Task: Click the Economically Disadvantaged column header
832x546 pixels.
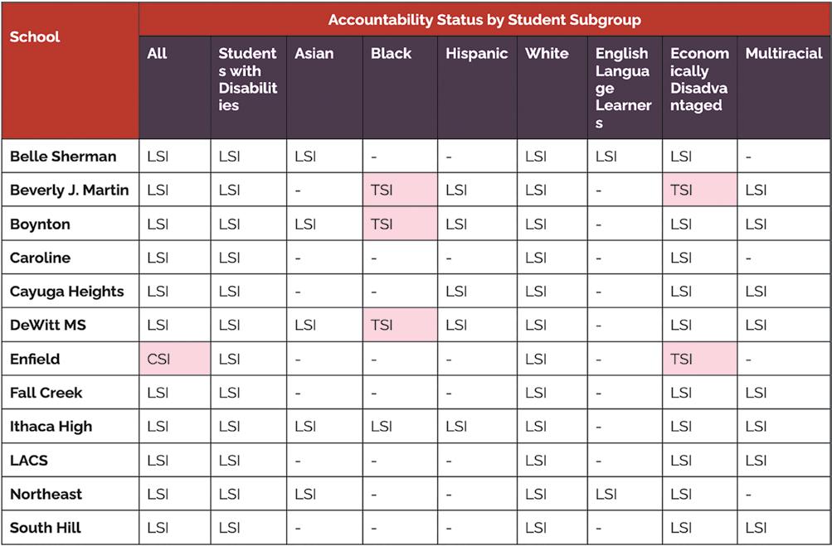Action: tap(699, 79)
